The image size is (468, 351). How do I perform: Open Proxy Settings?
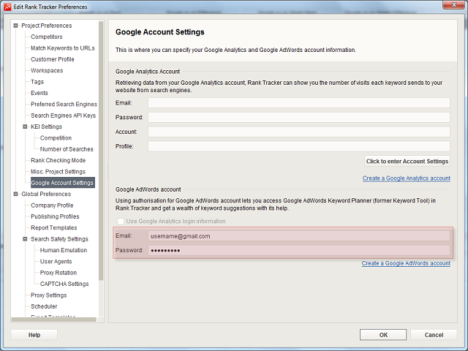tap(49, 295)
